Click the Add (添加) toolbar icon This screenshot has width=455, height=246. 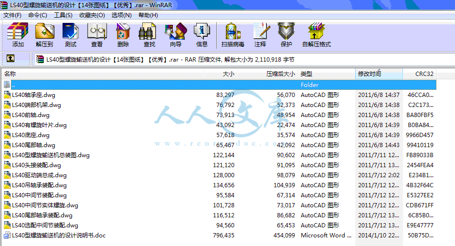pos(18,31)
